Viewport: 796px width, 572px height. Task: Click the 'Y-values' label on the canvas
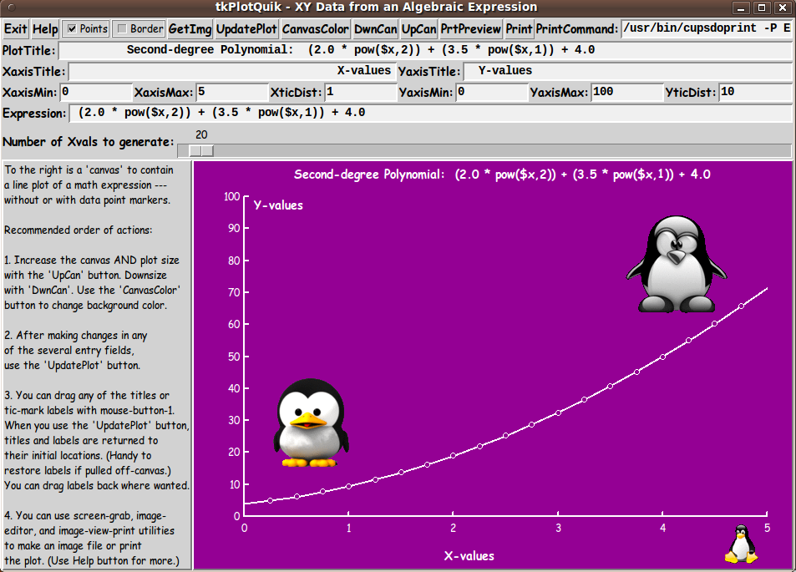pos(278,205)
